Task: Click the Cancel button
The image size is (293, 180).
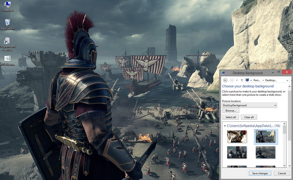Action: [x=282, y=173]
